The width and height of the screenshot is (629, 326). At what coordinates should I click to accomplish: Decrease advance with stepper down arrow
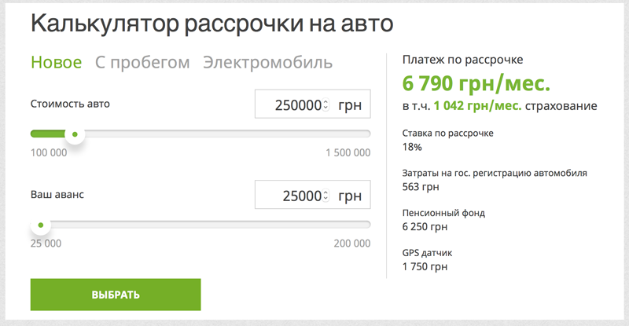tap(326, 200)
